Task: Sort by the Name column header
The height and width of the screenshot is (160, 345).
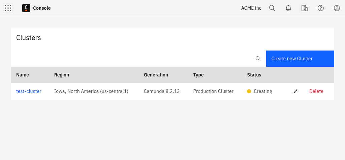Action: 23,75
